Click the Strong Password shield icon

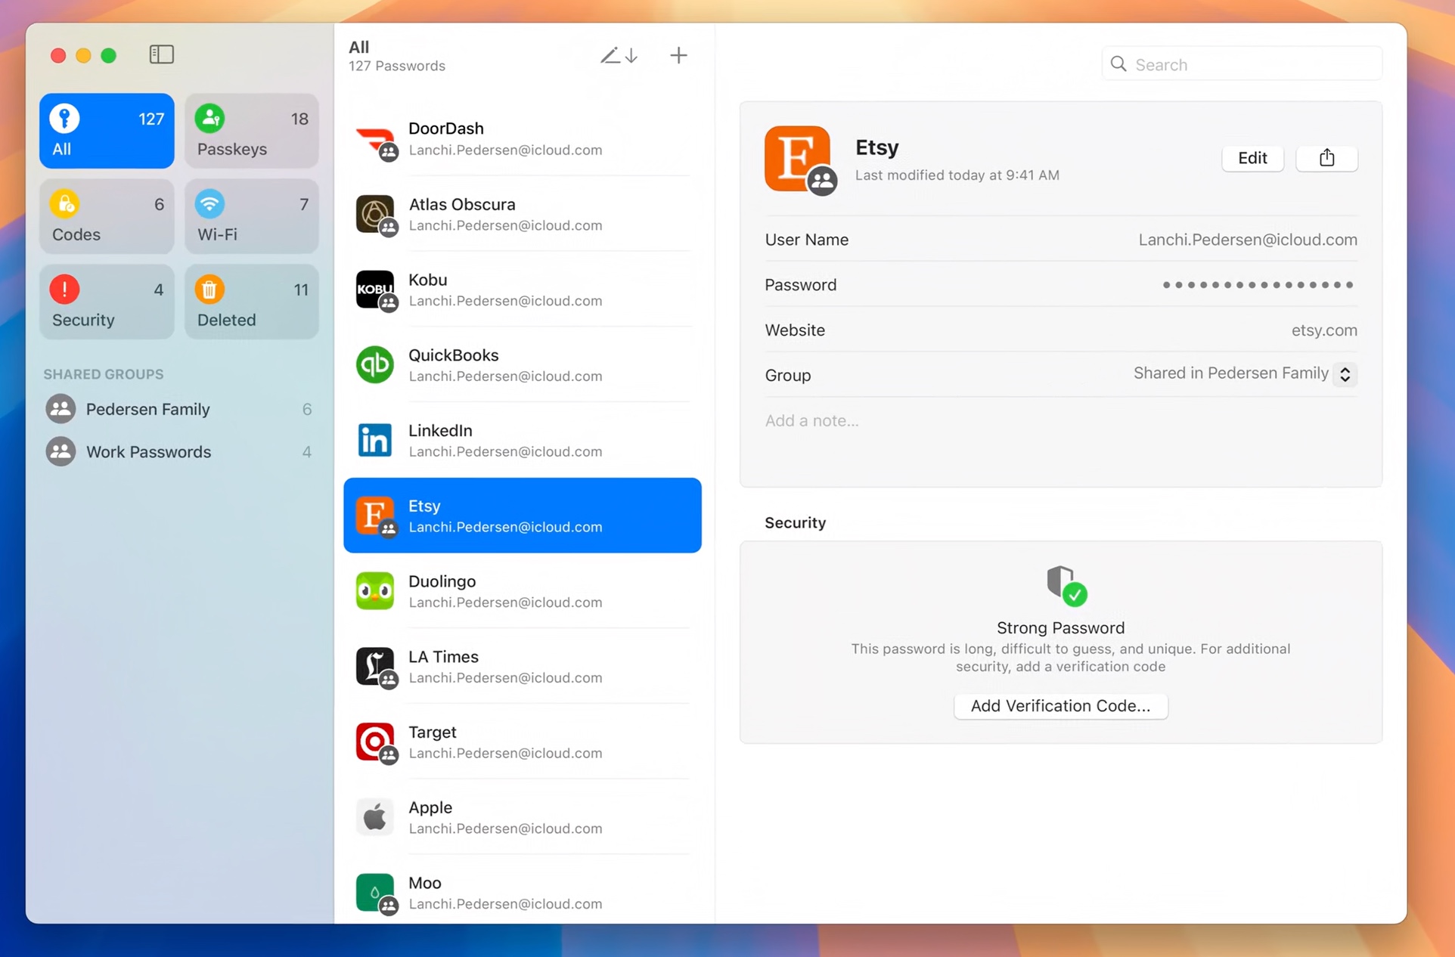tap(1066, 586)
